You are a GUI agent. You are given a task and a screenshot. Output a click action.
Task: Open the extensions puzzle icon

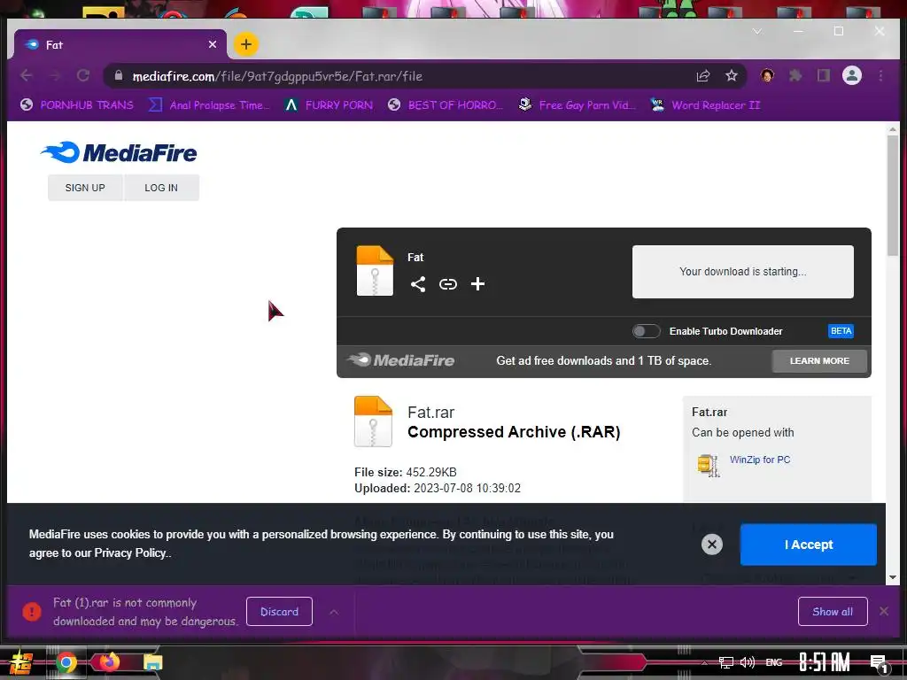[x=796, y=76]
